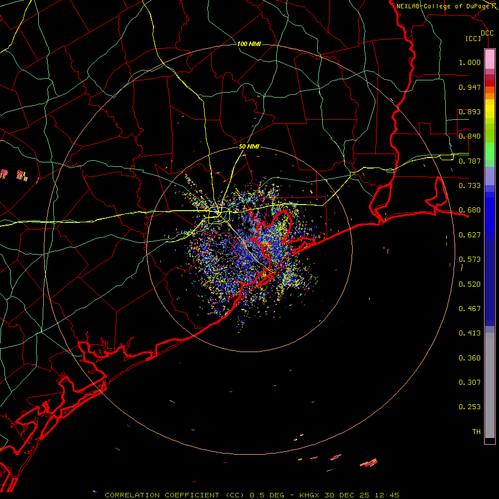Click the 0.787 scale value
This screenshot has height=499, width=499.
coord(470,161)
